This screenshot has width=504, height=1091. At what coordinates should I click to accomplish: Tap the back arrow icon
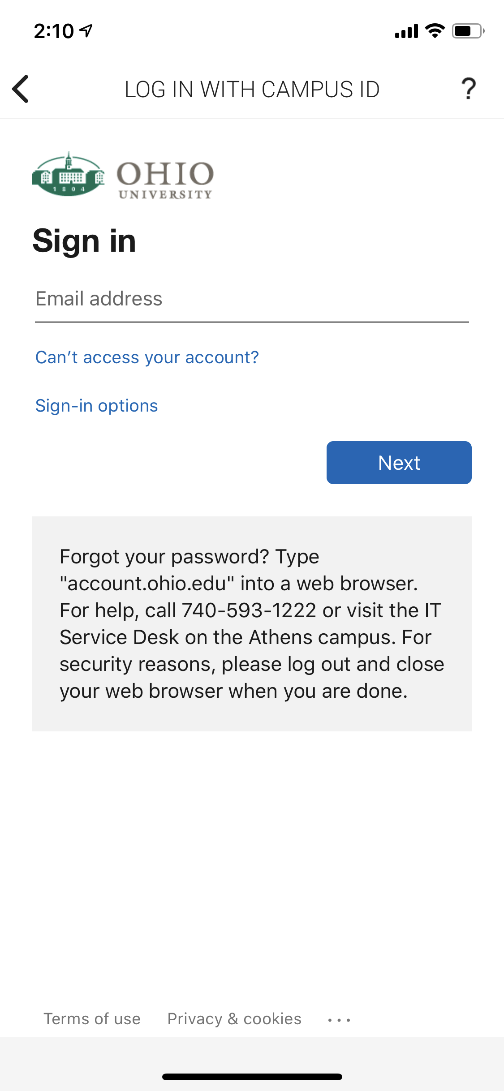click(21, 89)
